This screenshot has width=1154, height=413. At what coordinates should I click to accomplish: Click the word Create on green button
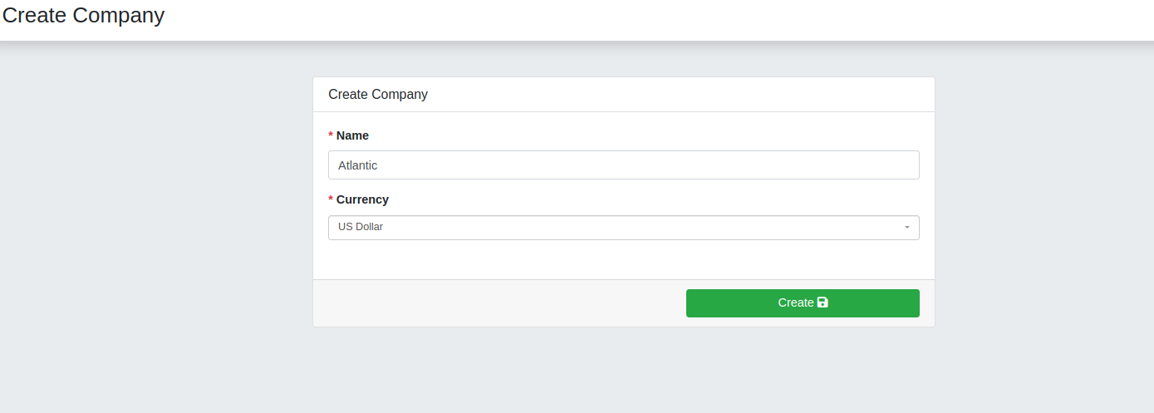[x=796, y=302]
